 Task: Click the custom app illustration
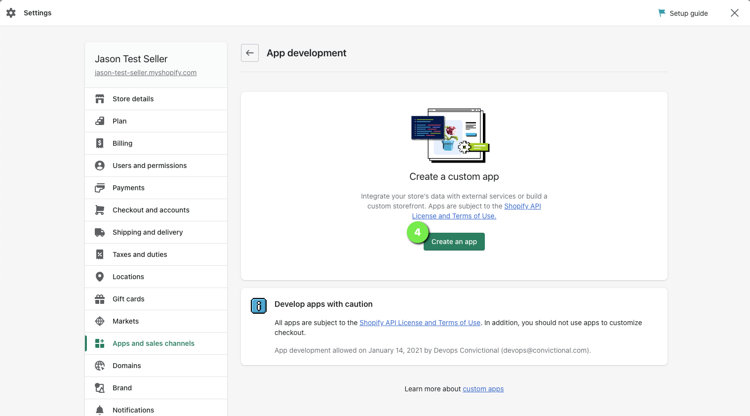tap(450, 136)
